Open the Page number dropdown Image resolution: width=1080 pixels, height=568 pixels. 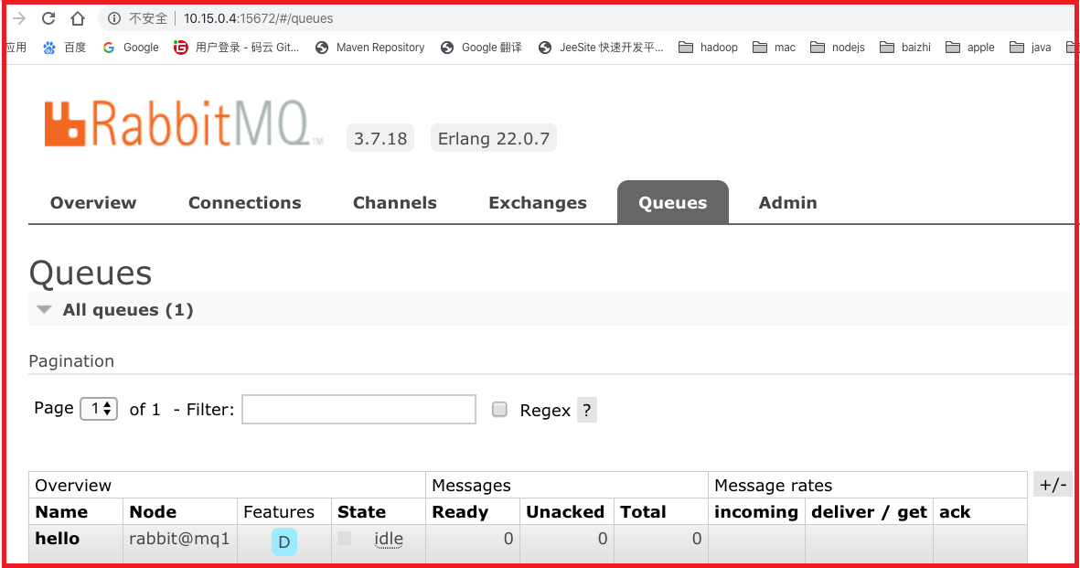99,409
